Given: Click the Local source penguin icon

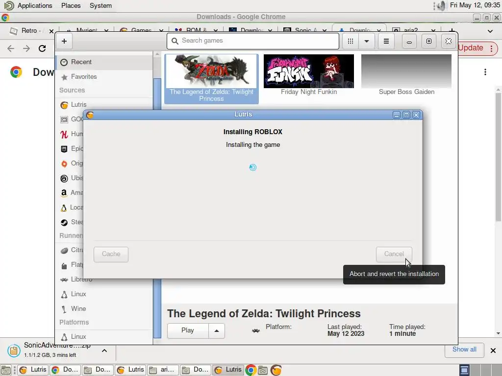Looking at the screenshot, I should (x=64, y=208).
